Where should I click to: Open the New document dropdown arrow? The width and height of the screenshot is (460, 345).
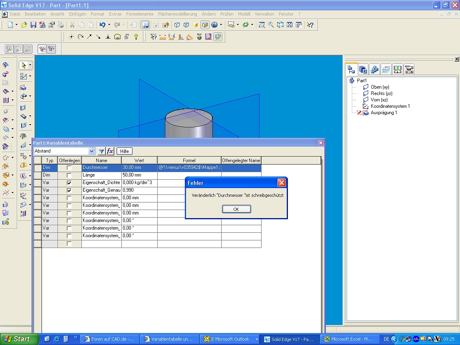coord(16,25)
